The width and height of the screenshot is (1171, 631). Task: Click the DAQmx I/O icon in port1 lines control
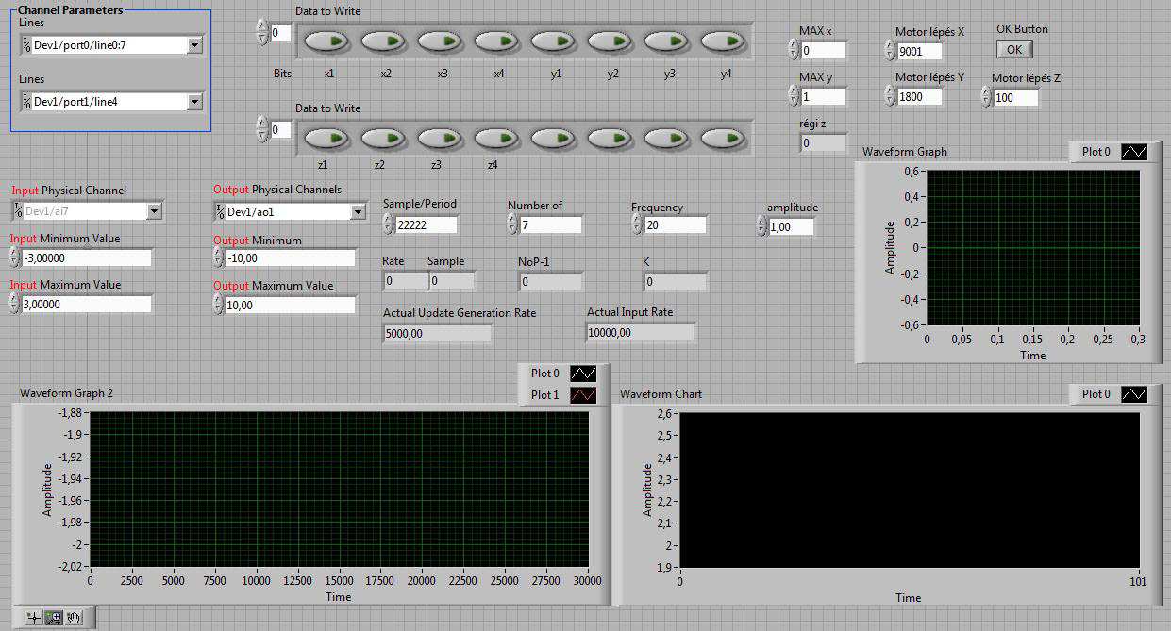tap(26, 101)
